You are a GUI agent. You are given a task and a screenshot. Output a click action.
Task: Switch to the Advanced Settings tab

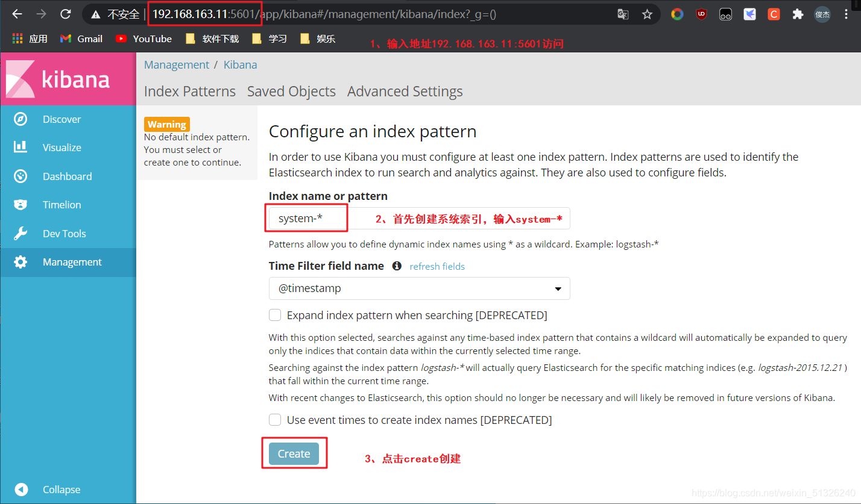tap(405, 92)
